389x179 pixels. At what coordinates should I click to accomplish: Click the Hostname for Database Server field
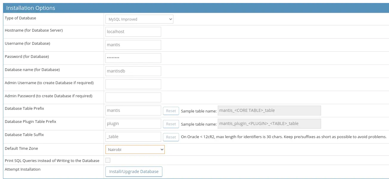click(133, 32)
